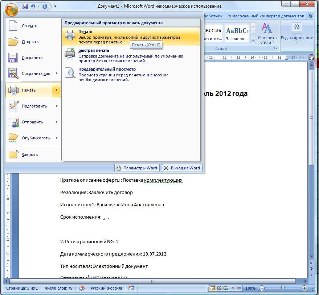Open Предварительный просмотр option
Image resolution: width=319 pixels, height=295 pixels.
(x=131, y=74)
